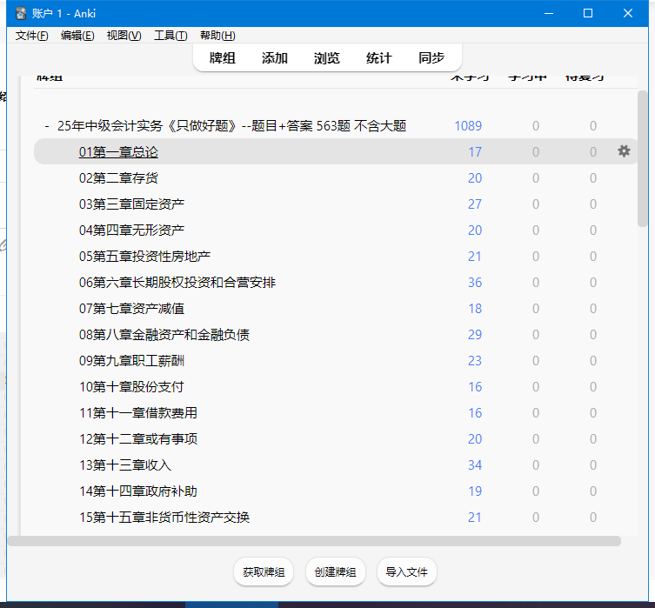Viewport: 655px width, 608px height.
Task: Click the vertical scrollbar thumb of deck list
Action: coord(643,158)
